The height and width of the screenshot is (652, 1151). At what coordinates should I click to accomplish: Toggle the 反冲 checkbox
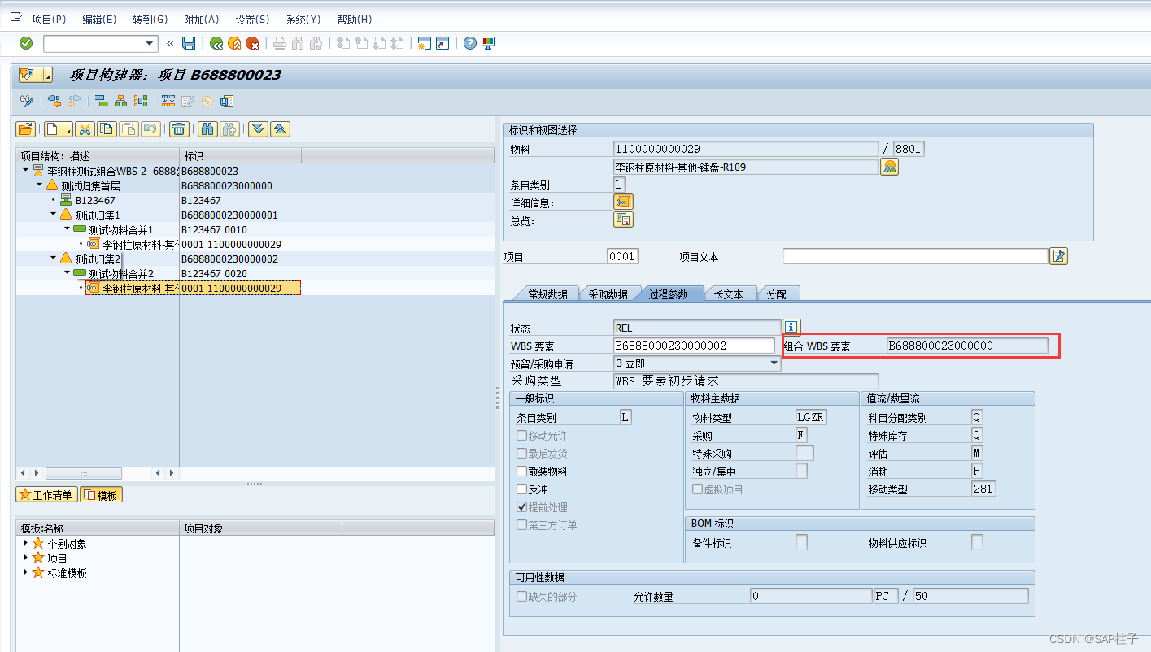tap(522, 489)
